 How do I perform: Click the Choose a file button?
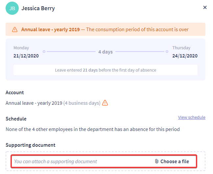pos(172,162)
